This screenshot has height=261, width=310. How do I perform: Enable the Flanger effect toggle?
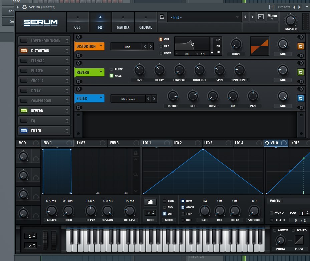24,61
